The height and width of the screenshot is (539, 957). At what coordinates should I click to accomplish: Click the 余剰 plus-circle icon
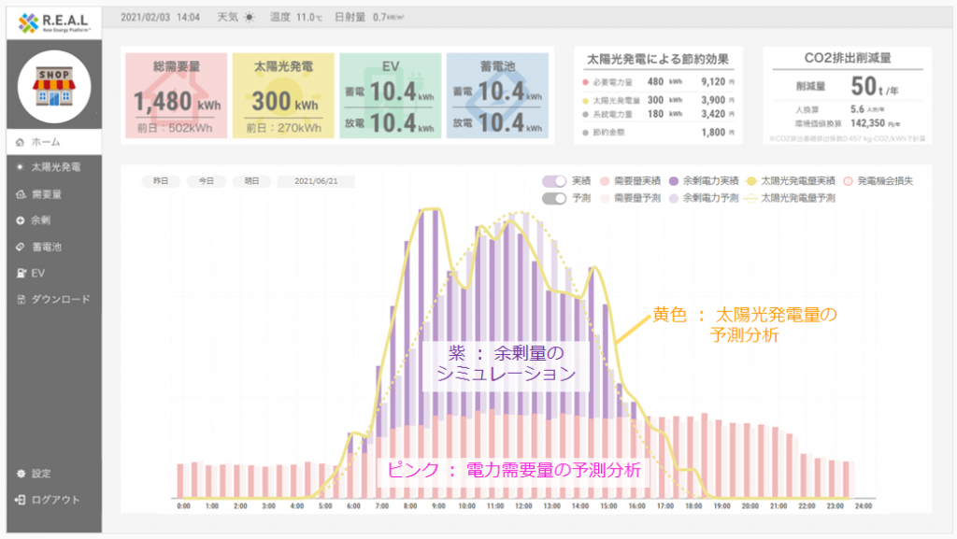click(21, 220)
